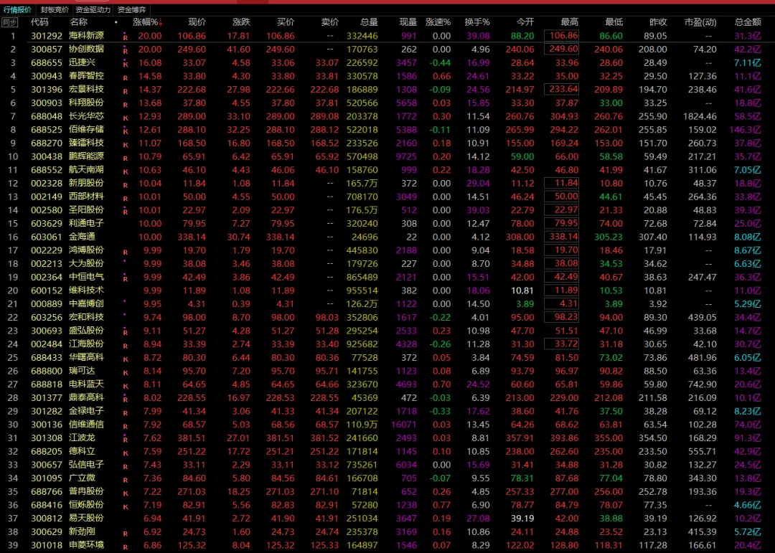
Task: Click the K marker beside 瑞可达
Action: 126,373
